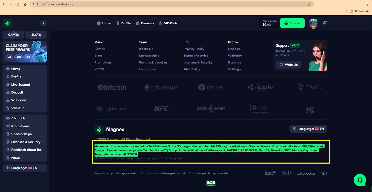Click the Hub88 logo in footer
This screenshot has width=372, height=192.
click(286, 173)
